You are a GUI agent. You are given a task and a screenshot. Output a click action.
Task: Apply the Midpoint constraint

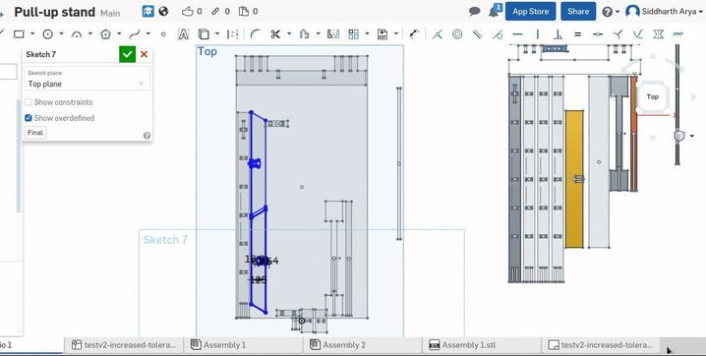598,34
